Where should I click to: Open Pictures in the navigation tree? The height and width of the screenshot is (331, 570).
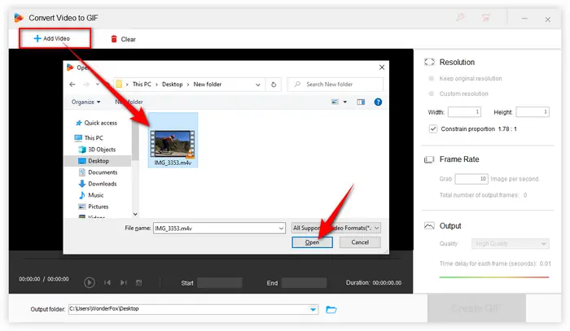pos(94,207)
